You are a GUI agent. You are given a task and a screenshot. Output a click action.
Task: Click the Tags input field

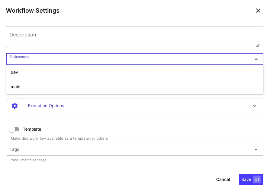pyautogui.click(x=121, y=149)
